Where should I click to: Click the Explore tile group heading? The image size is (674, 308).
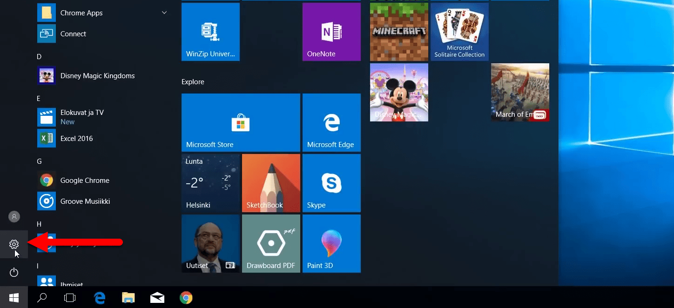pyautogui.click(x=193, y=81)
